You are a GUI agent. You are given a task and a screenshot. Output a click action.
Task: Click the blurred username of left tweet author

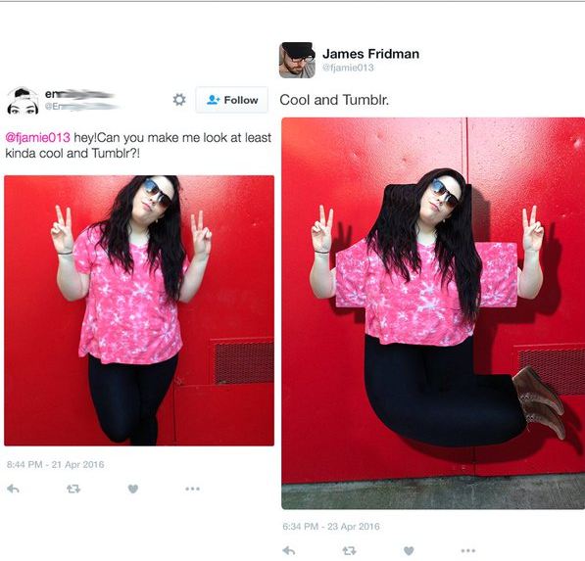pyautogui.click(x=79, y=94)
